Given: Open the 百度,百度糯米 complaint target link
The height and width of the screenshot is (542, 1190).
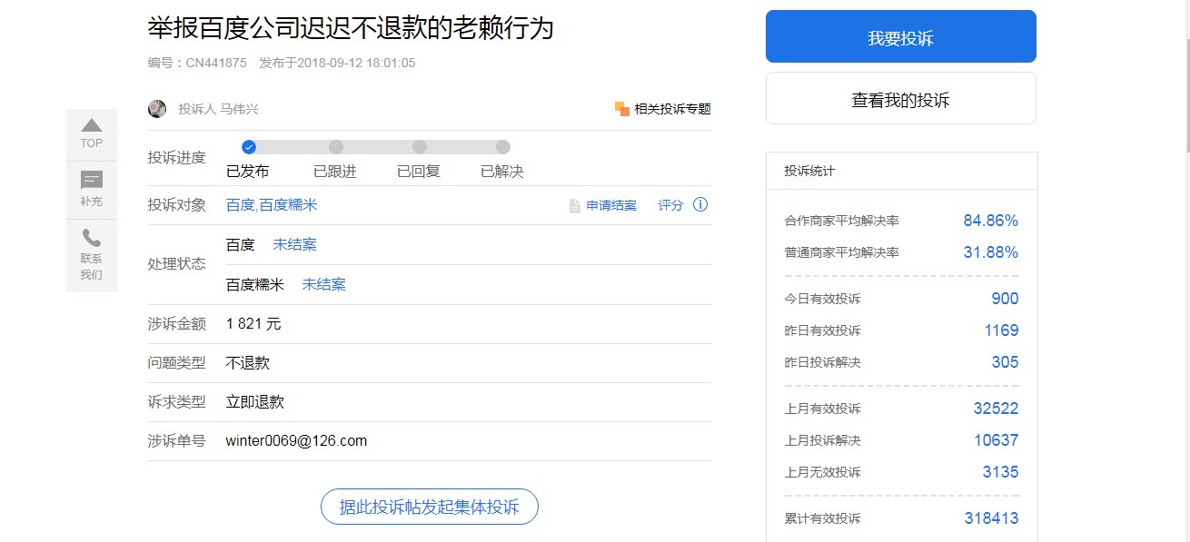Looking at the screenshot, I should click(x=272, y=205).
